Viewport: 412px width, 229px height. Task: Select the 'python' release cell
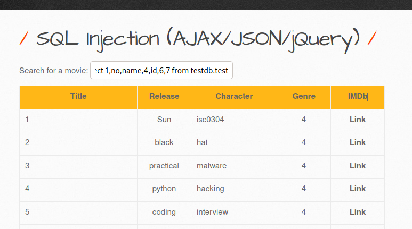(164, 190)
